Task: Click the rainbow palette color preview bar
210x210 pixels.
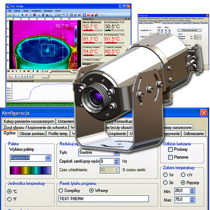Action: tap(30, 170)
